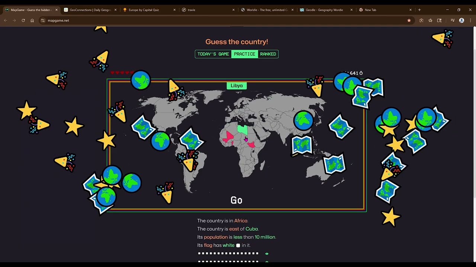The image size is (476, 267).
Task: Open the Chrome profile avatar
Action: pyautogui.click(x=461, y=20)
